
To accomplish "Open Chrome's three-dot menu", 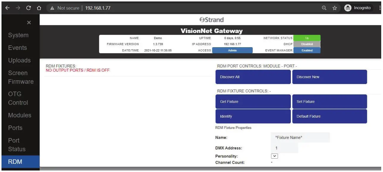I will 379,8.
